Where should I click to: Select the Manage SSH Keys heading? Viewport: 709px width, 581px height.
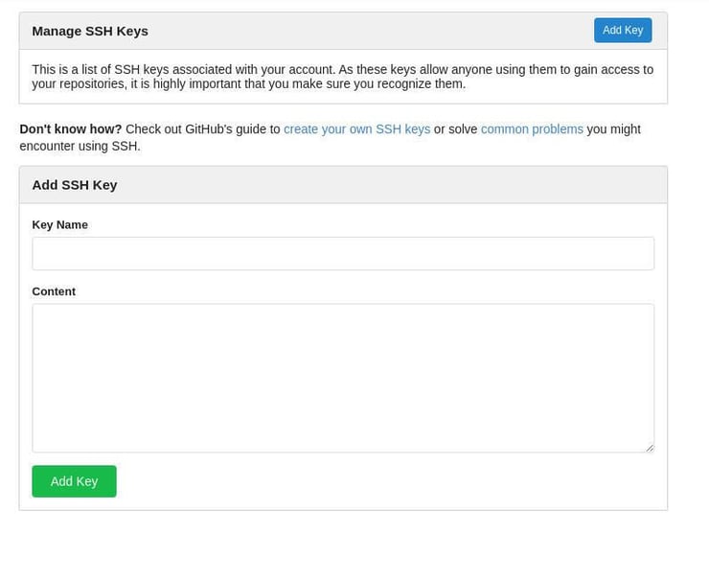coord(90,32)
